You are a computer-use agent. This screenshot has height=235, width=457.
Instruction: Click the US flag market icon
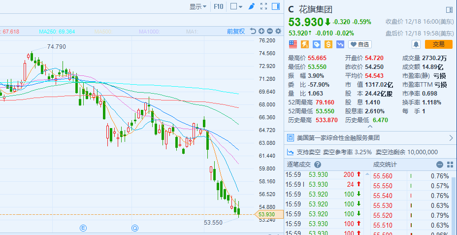click(x=293, y=44)
